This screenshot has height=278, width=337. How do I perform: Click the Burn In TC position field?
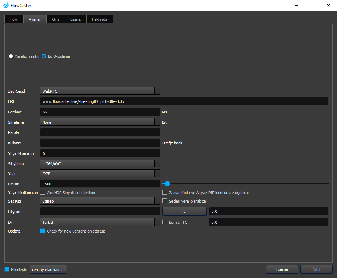tap(269, 222)
